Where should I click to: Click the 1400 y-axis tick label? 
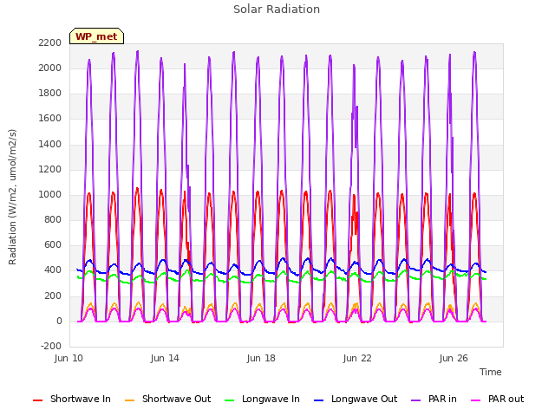coord(50,144)
